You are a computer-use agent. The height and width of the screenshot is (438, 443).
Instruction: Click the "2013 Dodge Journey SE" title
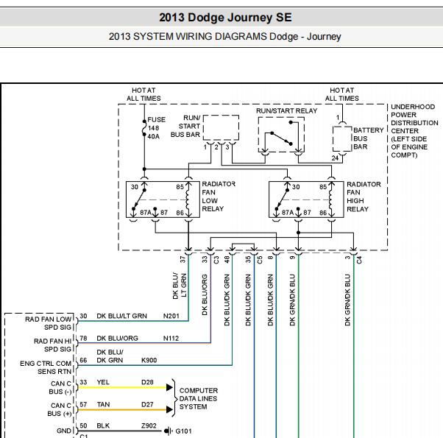tap(225, 18)
